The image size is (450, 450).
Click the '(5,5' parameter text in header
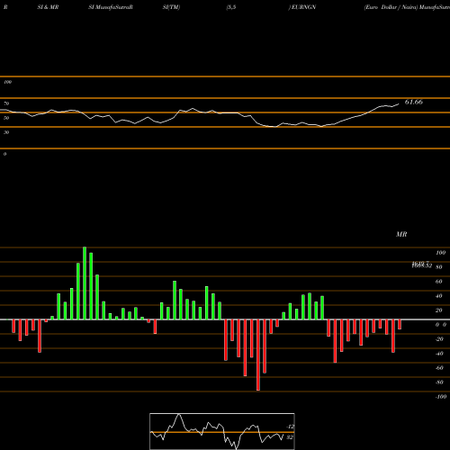tap(230, 7)
